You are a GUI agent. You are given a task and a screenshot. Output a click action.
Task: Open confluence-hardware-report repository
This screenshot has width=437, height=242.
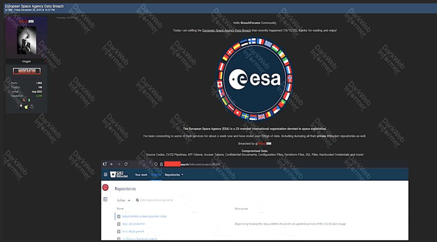[x=140, y=239]
